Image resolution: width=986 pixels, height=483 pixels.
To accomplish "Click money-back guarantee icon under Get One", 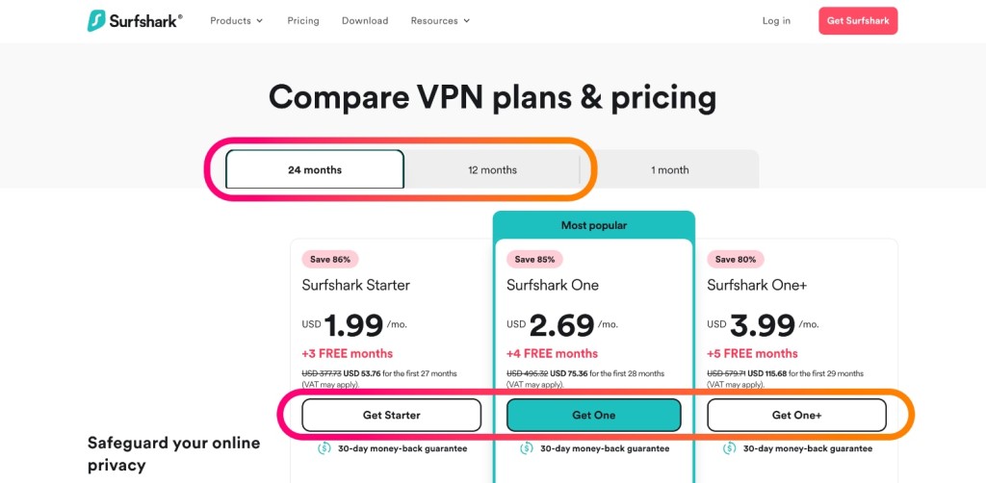I will click(527, 448).
